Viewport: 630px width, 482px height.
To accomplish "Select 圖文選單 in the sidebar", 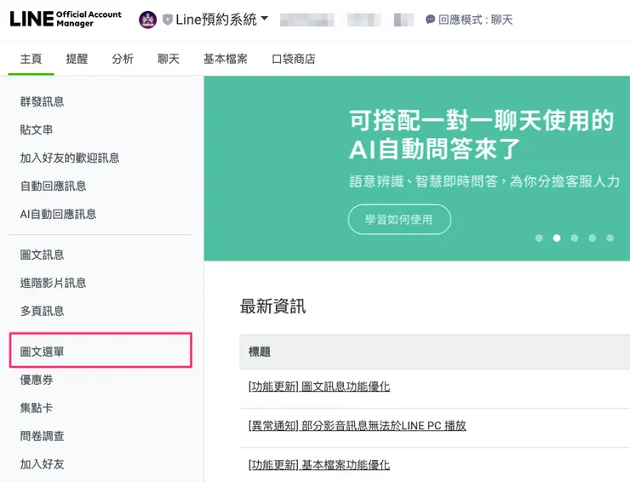I will pos(100,350).
